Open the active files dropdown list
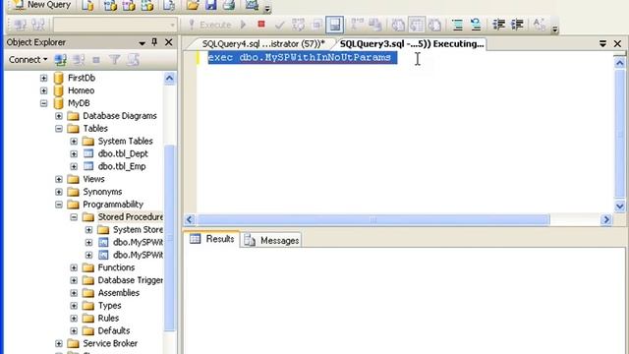 coord(602,43)
